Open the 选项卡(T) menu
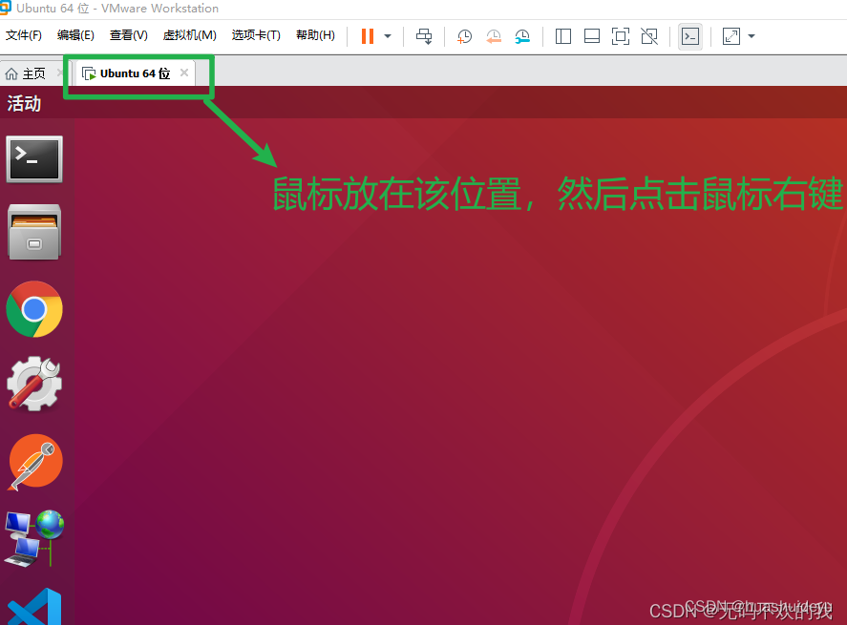The height and width of the screenshot is (625, 847). click(253, 35)
